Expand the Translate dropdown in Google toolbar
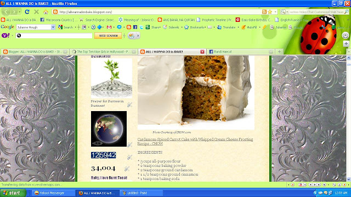This screenshot has height=197, width=351. coord(238,27)
